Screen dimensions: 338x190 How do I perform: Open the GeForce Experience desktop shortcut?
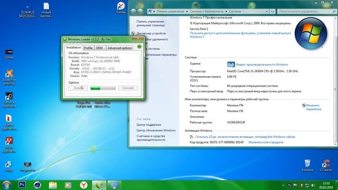[x=9, y=100]
